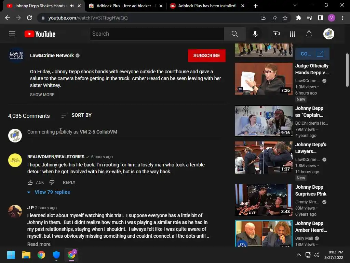Viewport: 350px width, 263px height.
Task: Open Law&Crime Network channel name
Action: pos(52,55)
